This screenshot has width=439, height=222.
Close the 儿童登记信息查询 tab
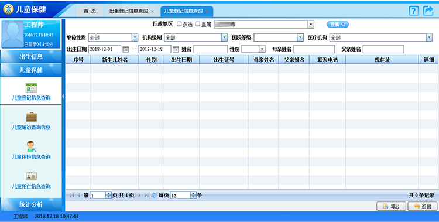[x=207, y=12]
